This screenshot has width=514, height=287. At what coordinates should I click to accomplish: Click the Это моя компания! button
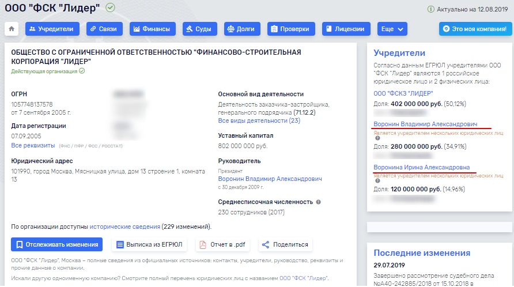[475, 29]
